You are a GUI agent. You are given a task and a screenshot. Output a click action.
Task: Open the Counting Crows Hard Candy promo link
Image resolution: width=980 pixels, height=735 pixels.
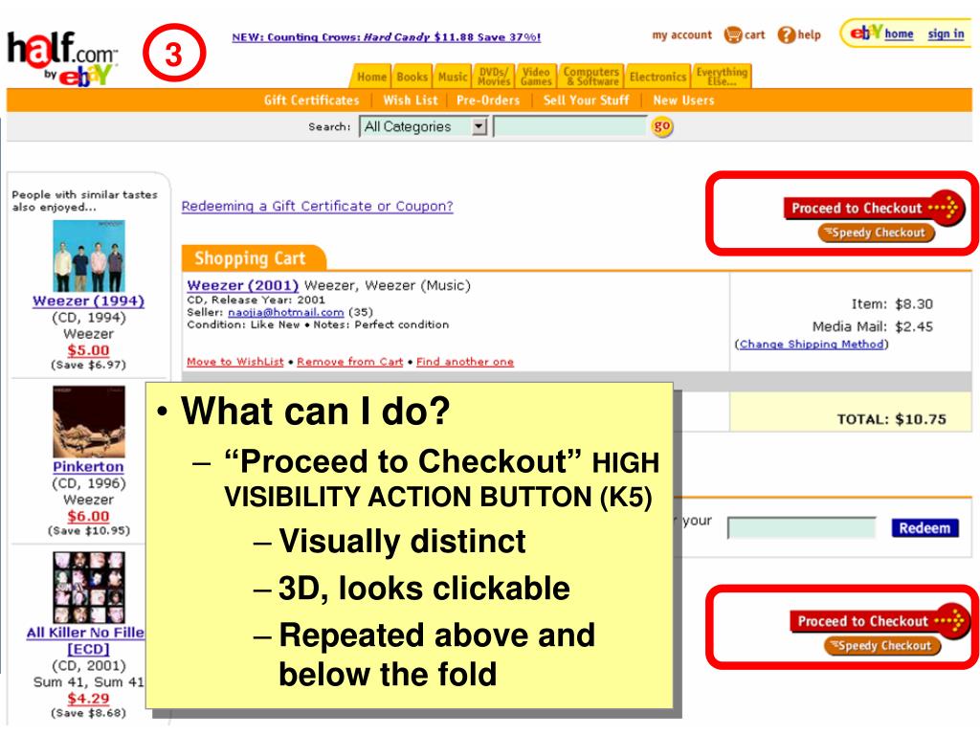tap(387, 37)
